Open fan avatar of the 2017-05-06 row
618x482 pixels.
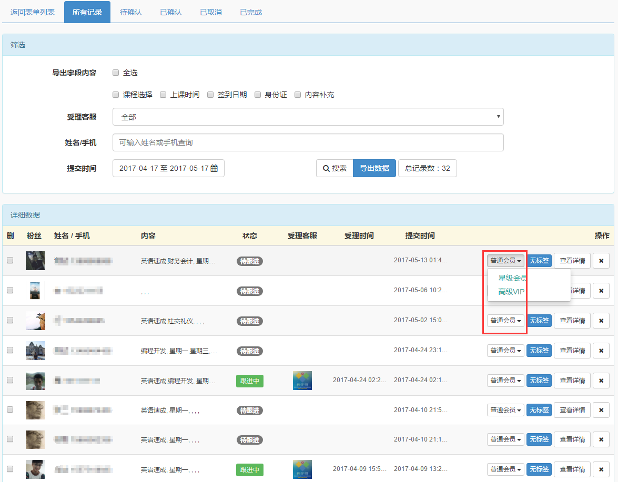35,291
